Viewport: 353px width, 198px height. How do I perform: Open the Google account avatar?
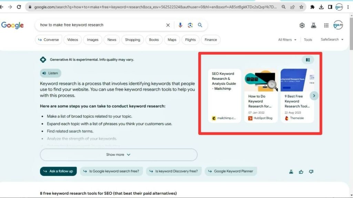(338, 25)
